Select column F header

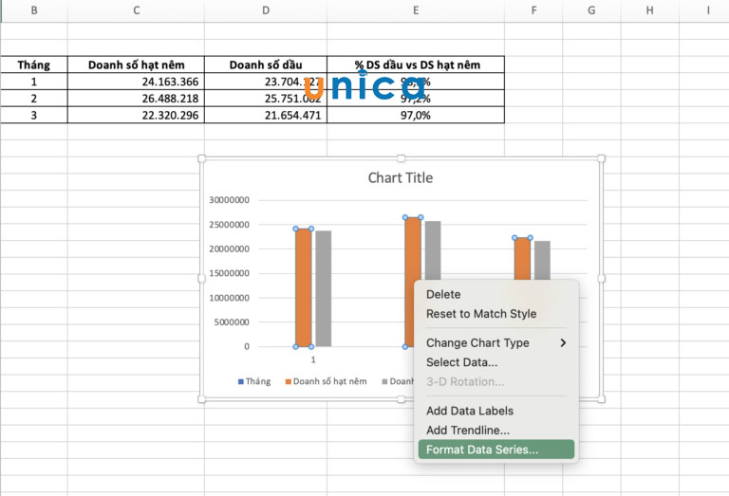tap(533, 10)
